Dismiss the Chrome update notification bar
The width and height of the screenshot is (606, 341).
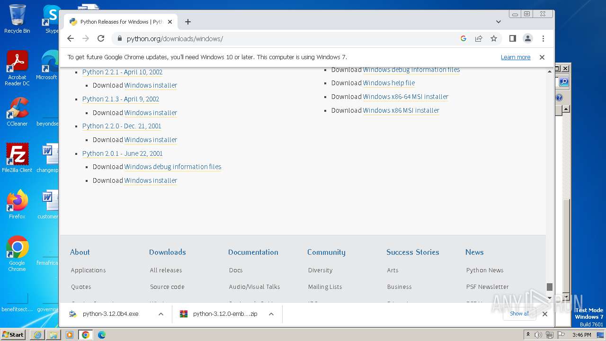click(542, 57)
